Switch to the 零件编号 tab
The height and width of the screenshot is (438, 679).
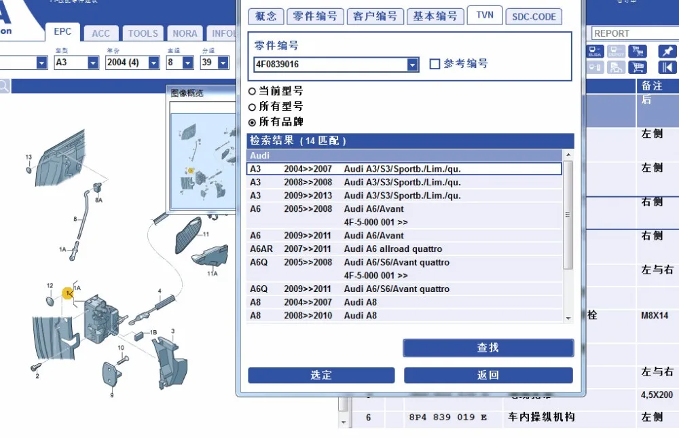315,16
